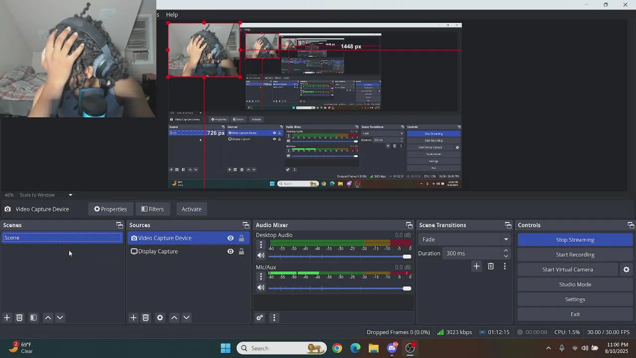636x358 pixels.
Task: Move scene up arrow
Action: pyautogui.click(x=48, y=318)
